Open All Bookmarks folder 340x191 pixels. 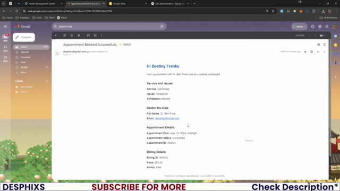[328, 18]
